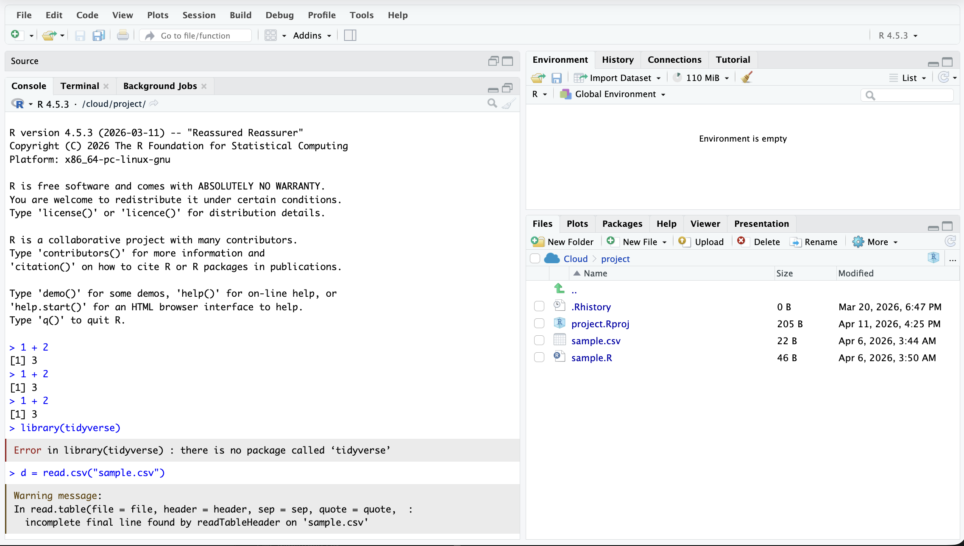Screen dimensions: 964x546
Task: Click the Print icon in the toolbar
Action: [123, 36]
